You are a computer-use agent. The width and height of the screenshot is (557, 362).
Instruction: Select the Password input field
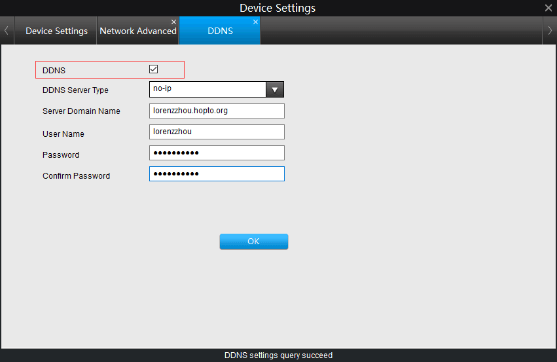tap(217, 153)
